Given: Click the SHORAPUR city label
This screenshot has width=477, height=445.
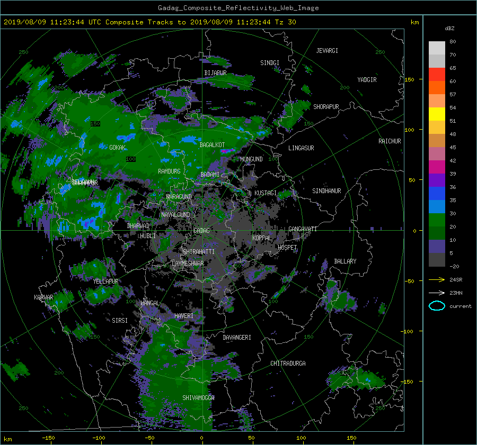Looking at the screenshot, I should pyautogui.click(x=326, y=107).
